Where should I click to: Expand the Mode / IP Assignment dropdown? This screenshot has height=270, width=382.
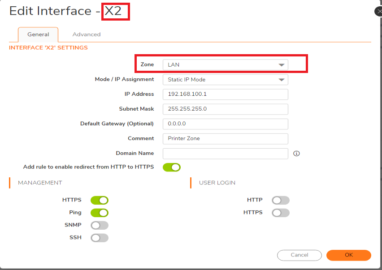[225, 80]
